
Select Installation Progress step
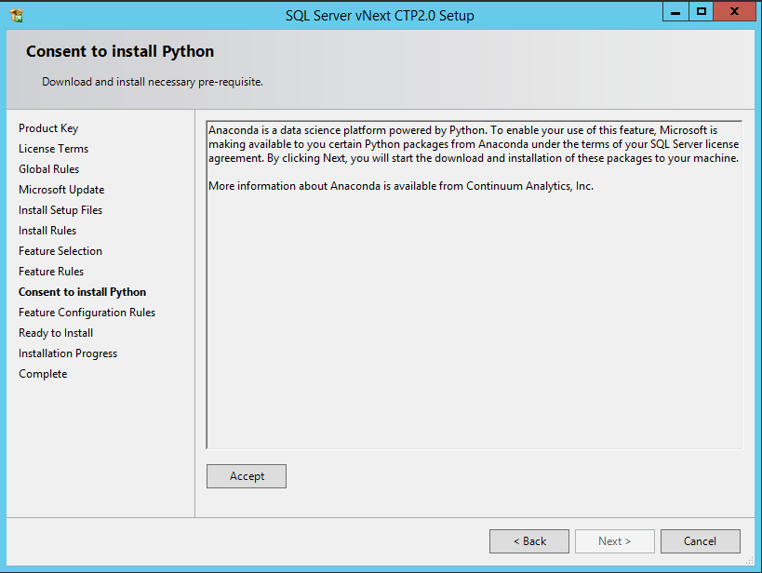click(68, 353)
